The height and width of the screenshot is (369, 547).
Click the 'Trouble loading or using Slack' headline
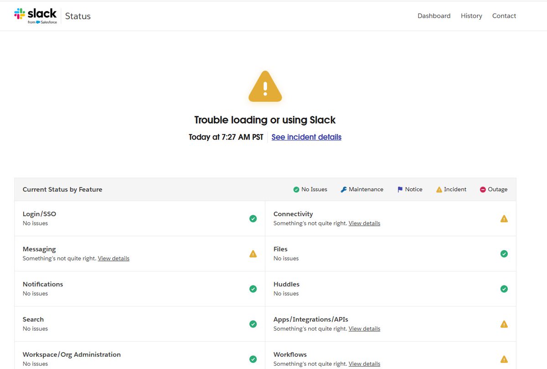tap(265, 120)
